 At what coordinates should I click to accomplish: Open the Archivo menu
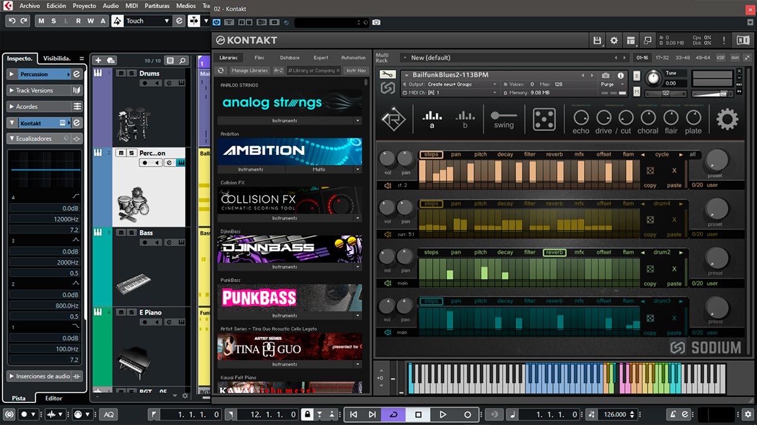(30, 6)
